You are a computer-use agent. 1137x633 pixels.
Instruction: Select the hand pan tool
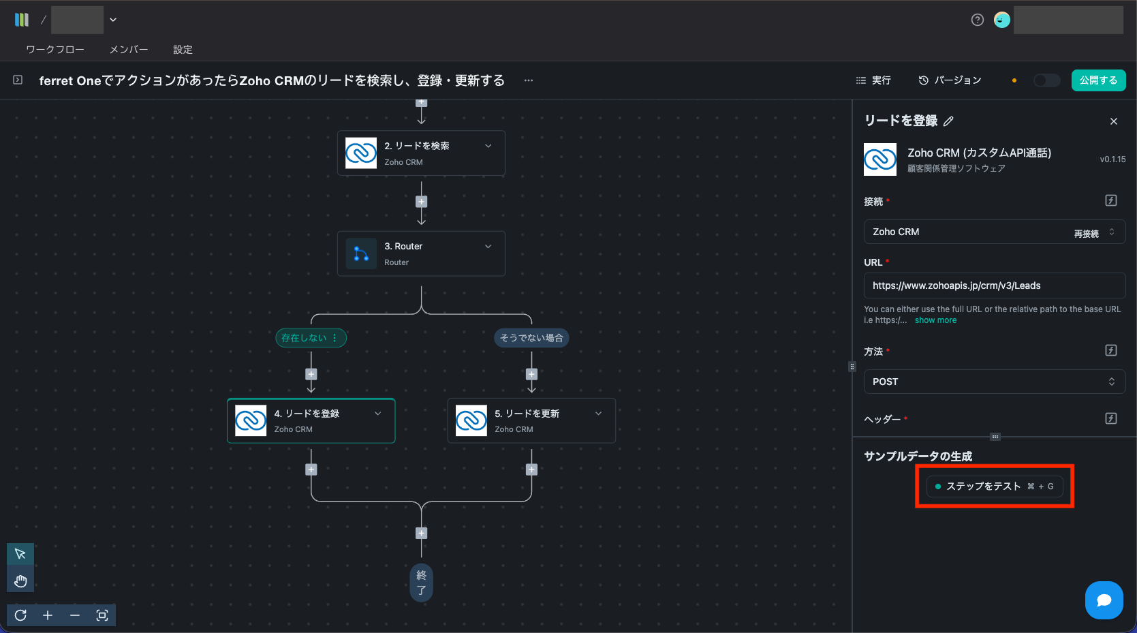[20, 581]
